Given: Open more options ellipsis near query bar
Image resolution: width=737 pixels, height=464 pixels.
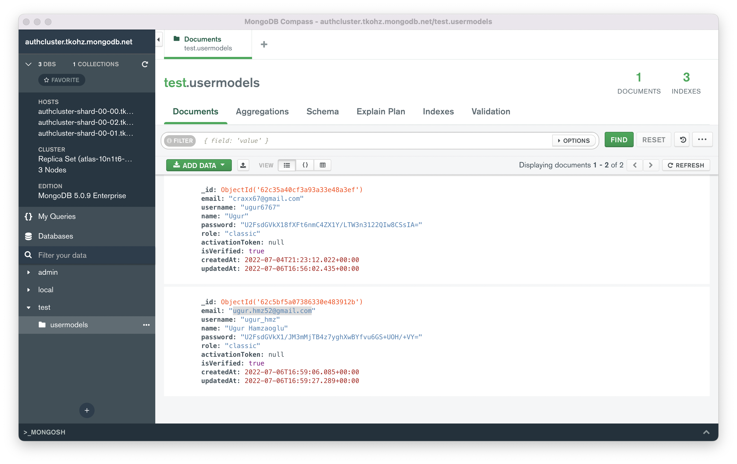Looking at the screenshot, I should 702,140.
